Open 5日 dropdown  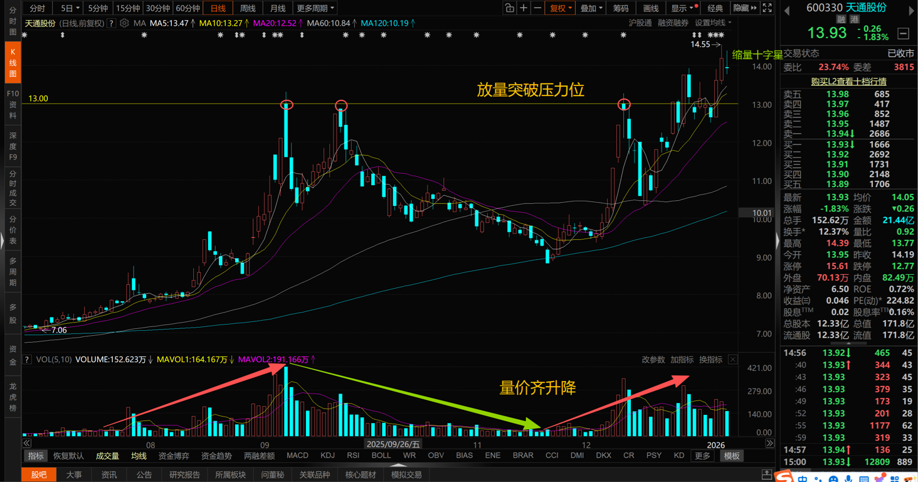click(x=67, y=8)
